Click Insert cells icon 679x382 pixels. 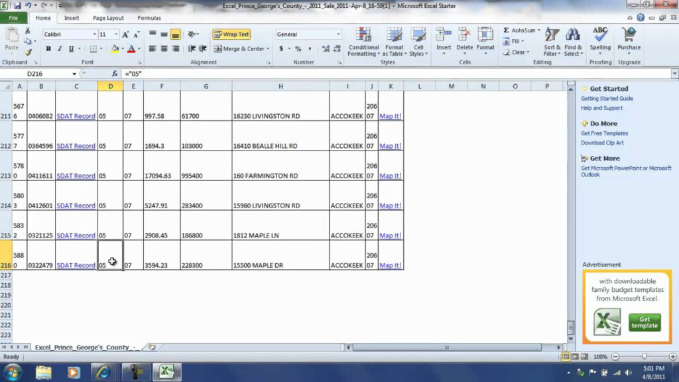(444, 36)
